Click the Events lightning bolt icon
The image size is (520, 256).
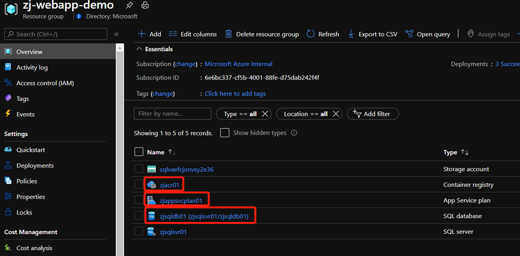8,114
